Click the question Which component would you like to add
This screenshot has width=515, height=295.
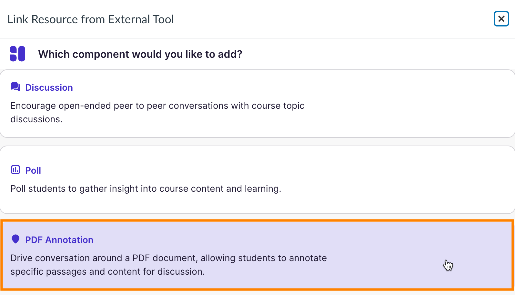click(140, 54)
